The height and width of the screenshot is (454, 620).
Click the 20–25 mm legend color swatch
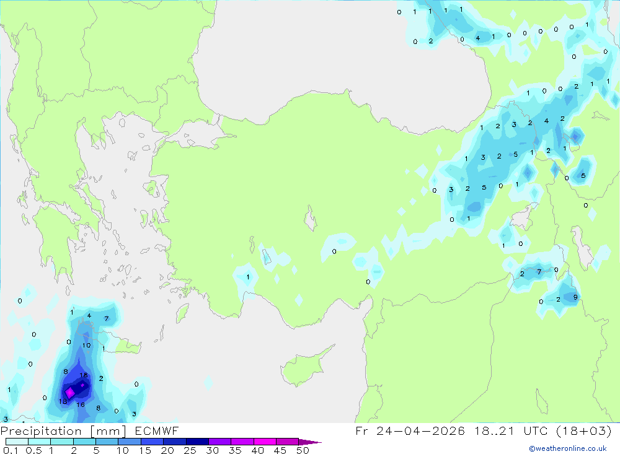pos(175,442)
